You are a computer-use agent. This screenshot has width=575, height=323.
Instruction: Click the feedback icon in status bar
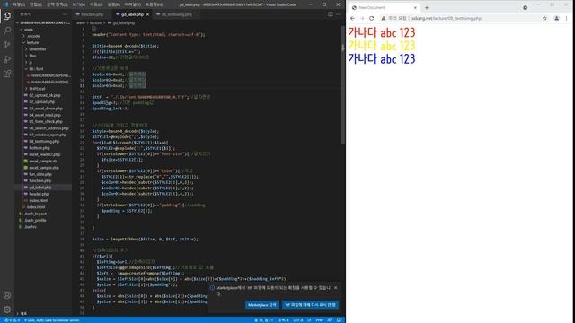330,320
